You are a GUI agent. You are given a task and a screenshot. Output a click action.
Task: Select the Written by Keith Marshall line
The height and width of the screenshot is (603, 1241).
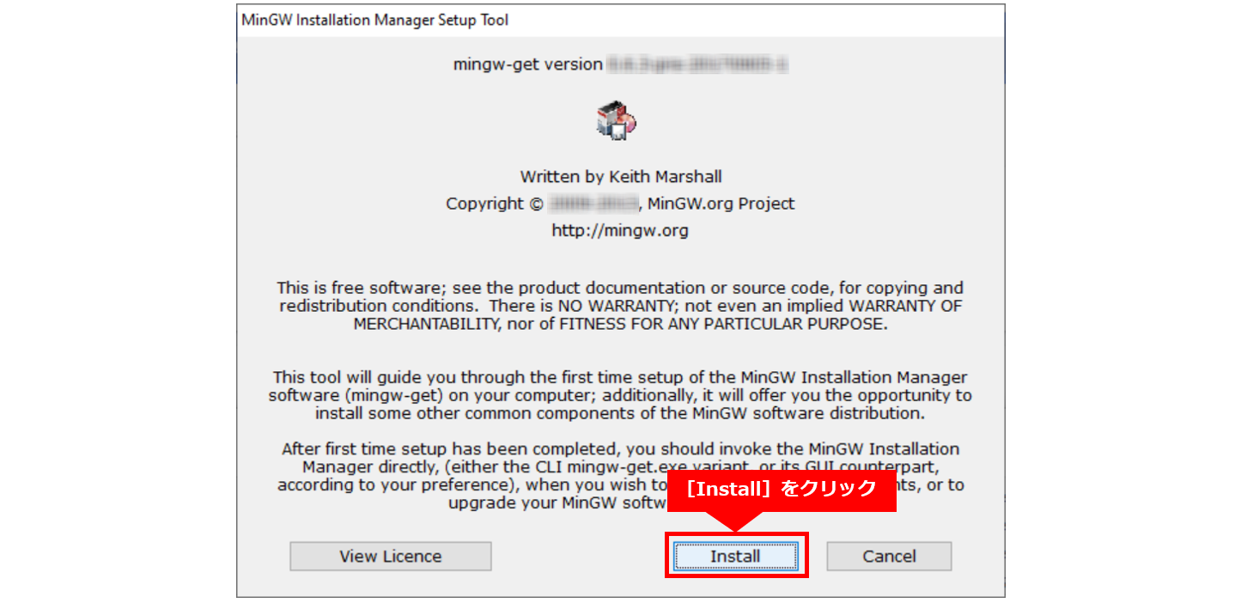click(620, 177)
